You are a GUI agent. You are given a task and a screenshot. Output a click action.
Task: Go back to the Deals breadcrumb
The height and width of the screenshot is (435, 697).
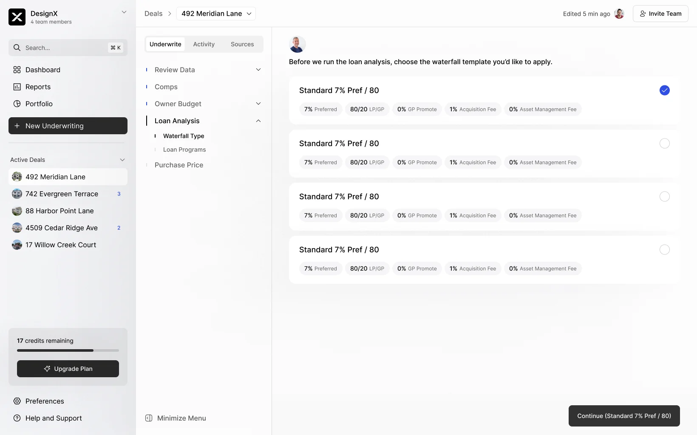(x=153, y=14)
